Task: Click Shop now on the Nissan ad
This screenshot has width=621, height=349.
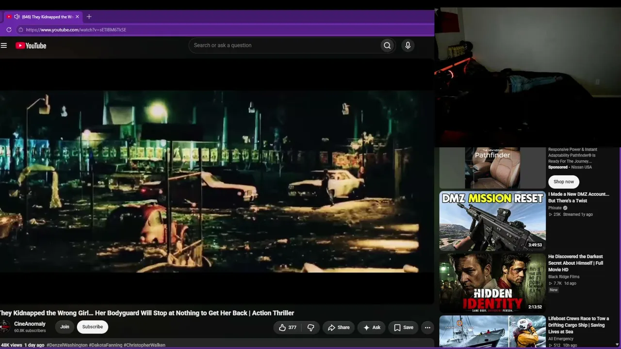Action: [x=564, y=182]
